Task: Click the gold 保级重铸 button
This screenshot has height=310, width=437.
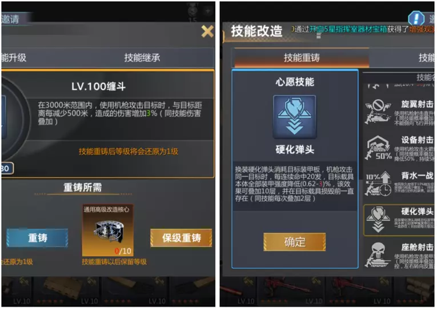Action: [x=181, y=238]
